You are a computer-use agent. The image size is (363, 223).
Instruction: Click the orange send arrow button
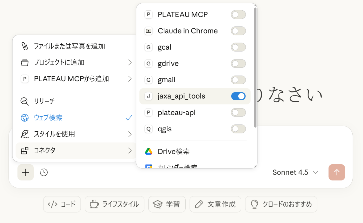(337, 172)
